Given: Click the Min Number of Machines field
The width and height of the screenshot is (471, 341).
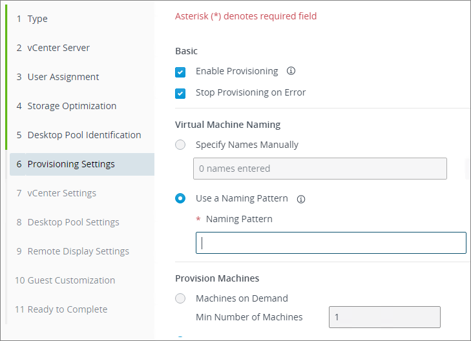Looking at the screenshot, I should click(385, 317).
